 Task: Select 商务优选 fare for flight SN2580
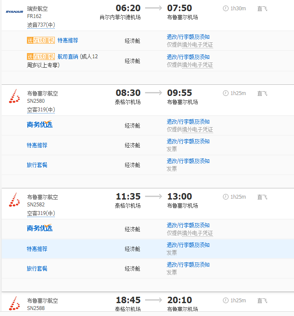tap(39, 125)
